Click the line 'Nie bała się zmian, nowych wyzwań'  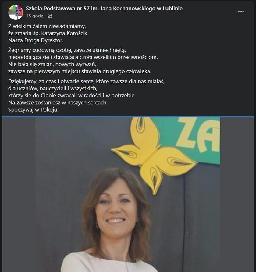click(52, 65)
